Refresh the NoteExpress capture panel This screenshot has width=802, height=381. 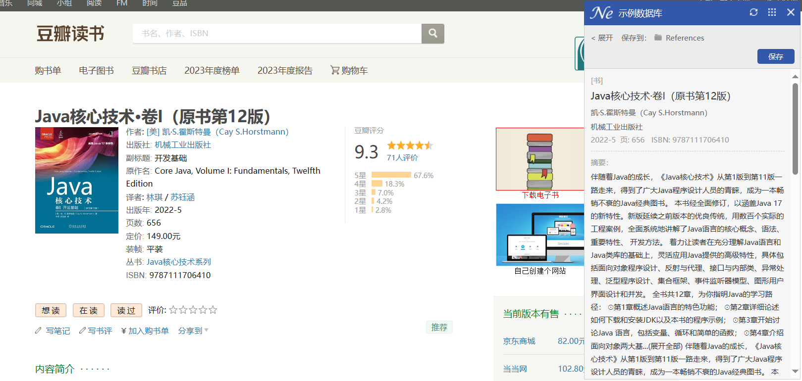753,12
